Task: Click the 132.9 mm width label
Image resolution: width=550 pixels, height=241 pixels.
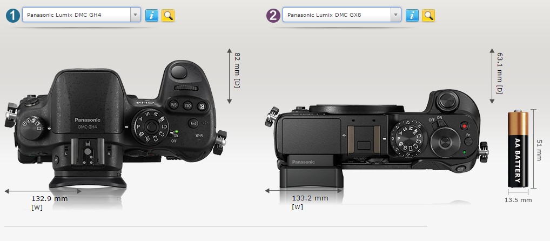Action: click(50, 199)
